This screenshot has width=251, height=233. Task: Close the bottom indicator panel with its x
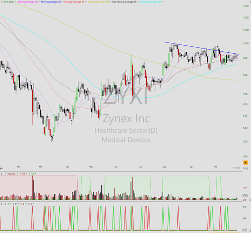pyautogui.click(x=2, y=204)
